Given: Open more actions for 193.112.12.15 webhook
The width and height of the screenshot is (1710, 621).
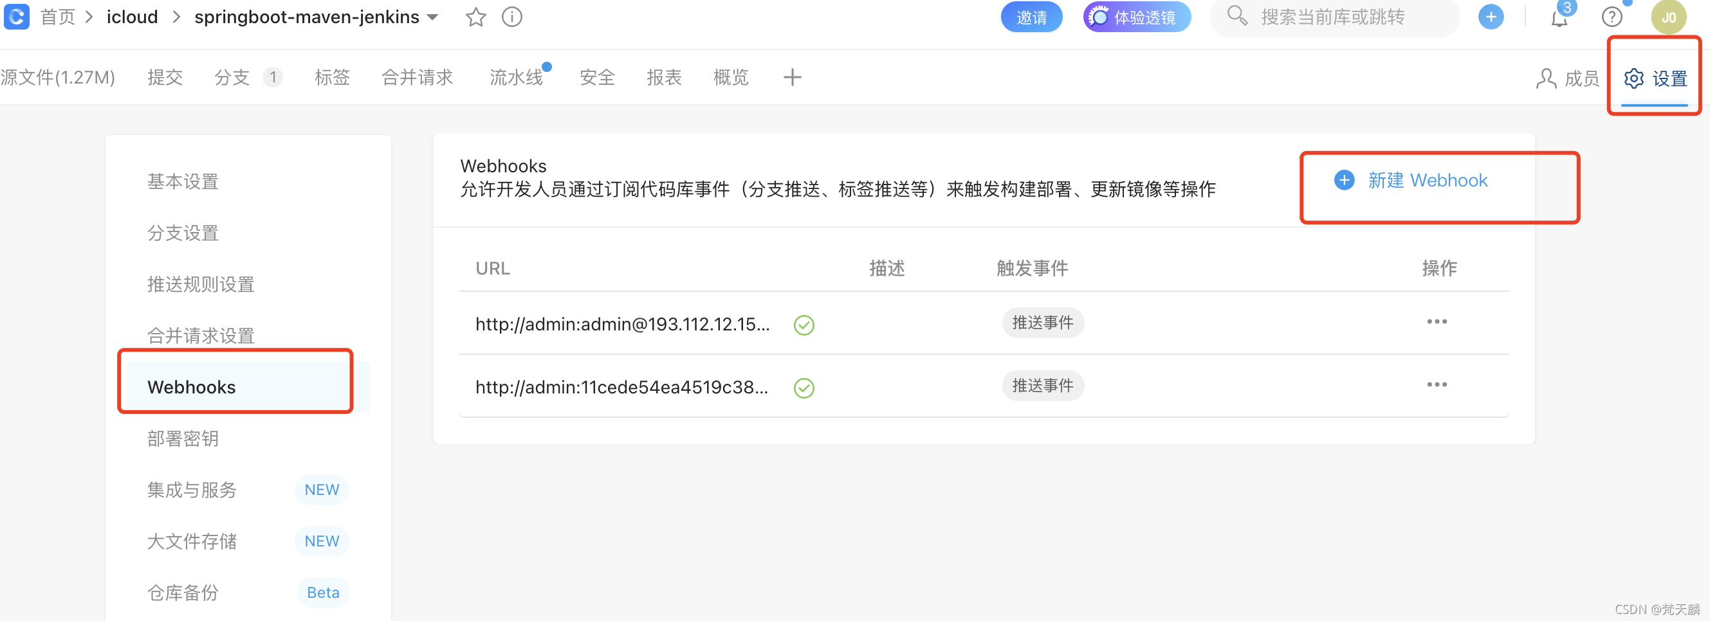Looking at the screenshot, I should pyautogui.click(x=1437, y=322).
